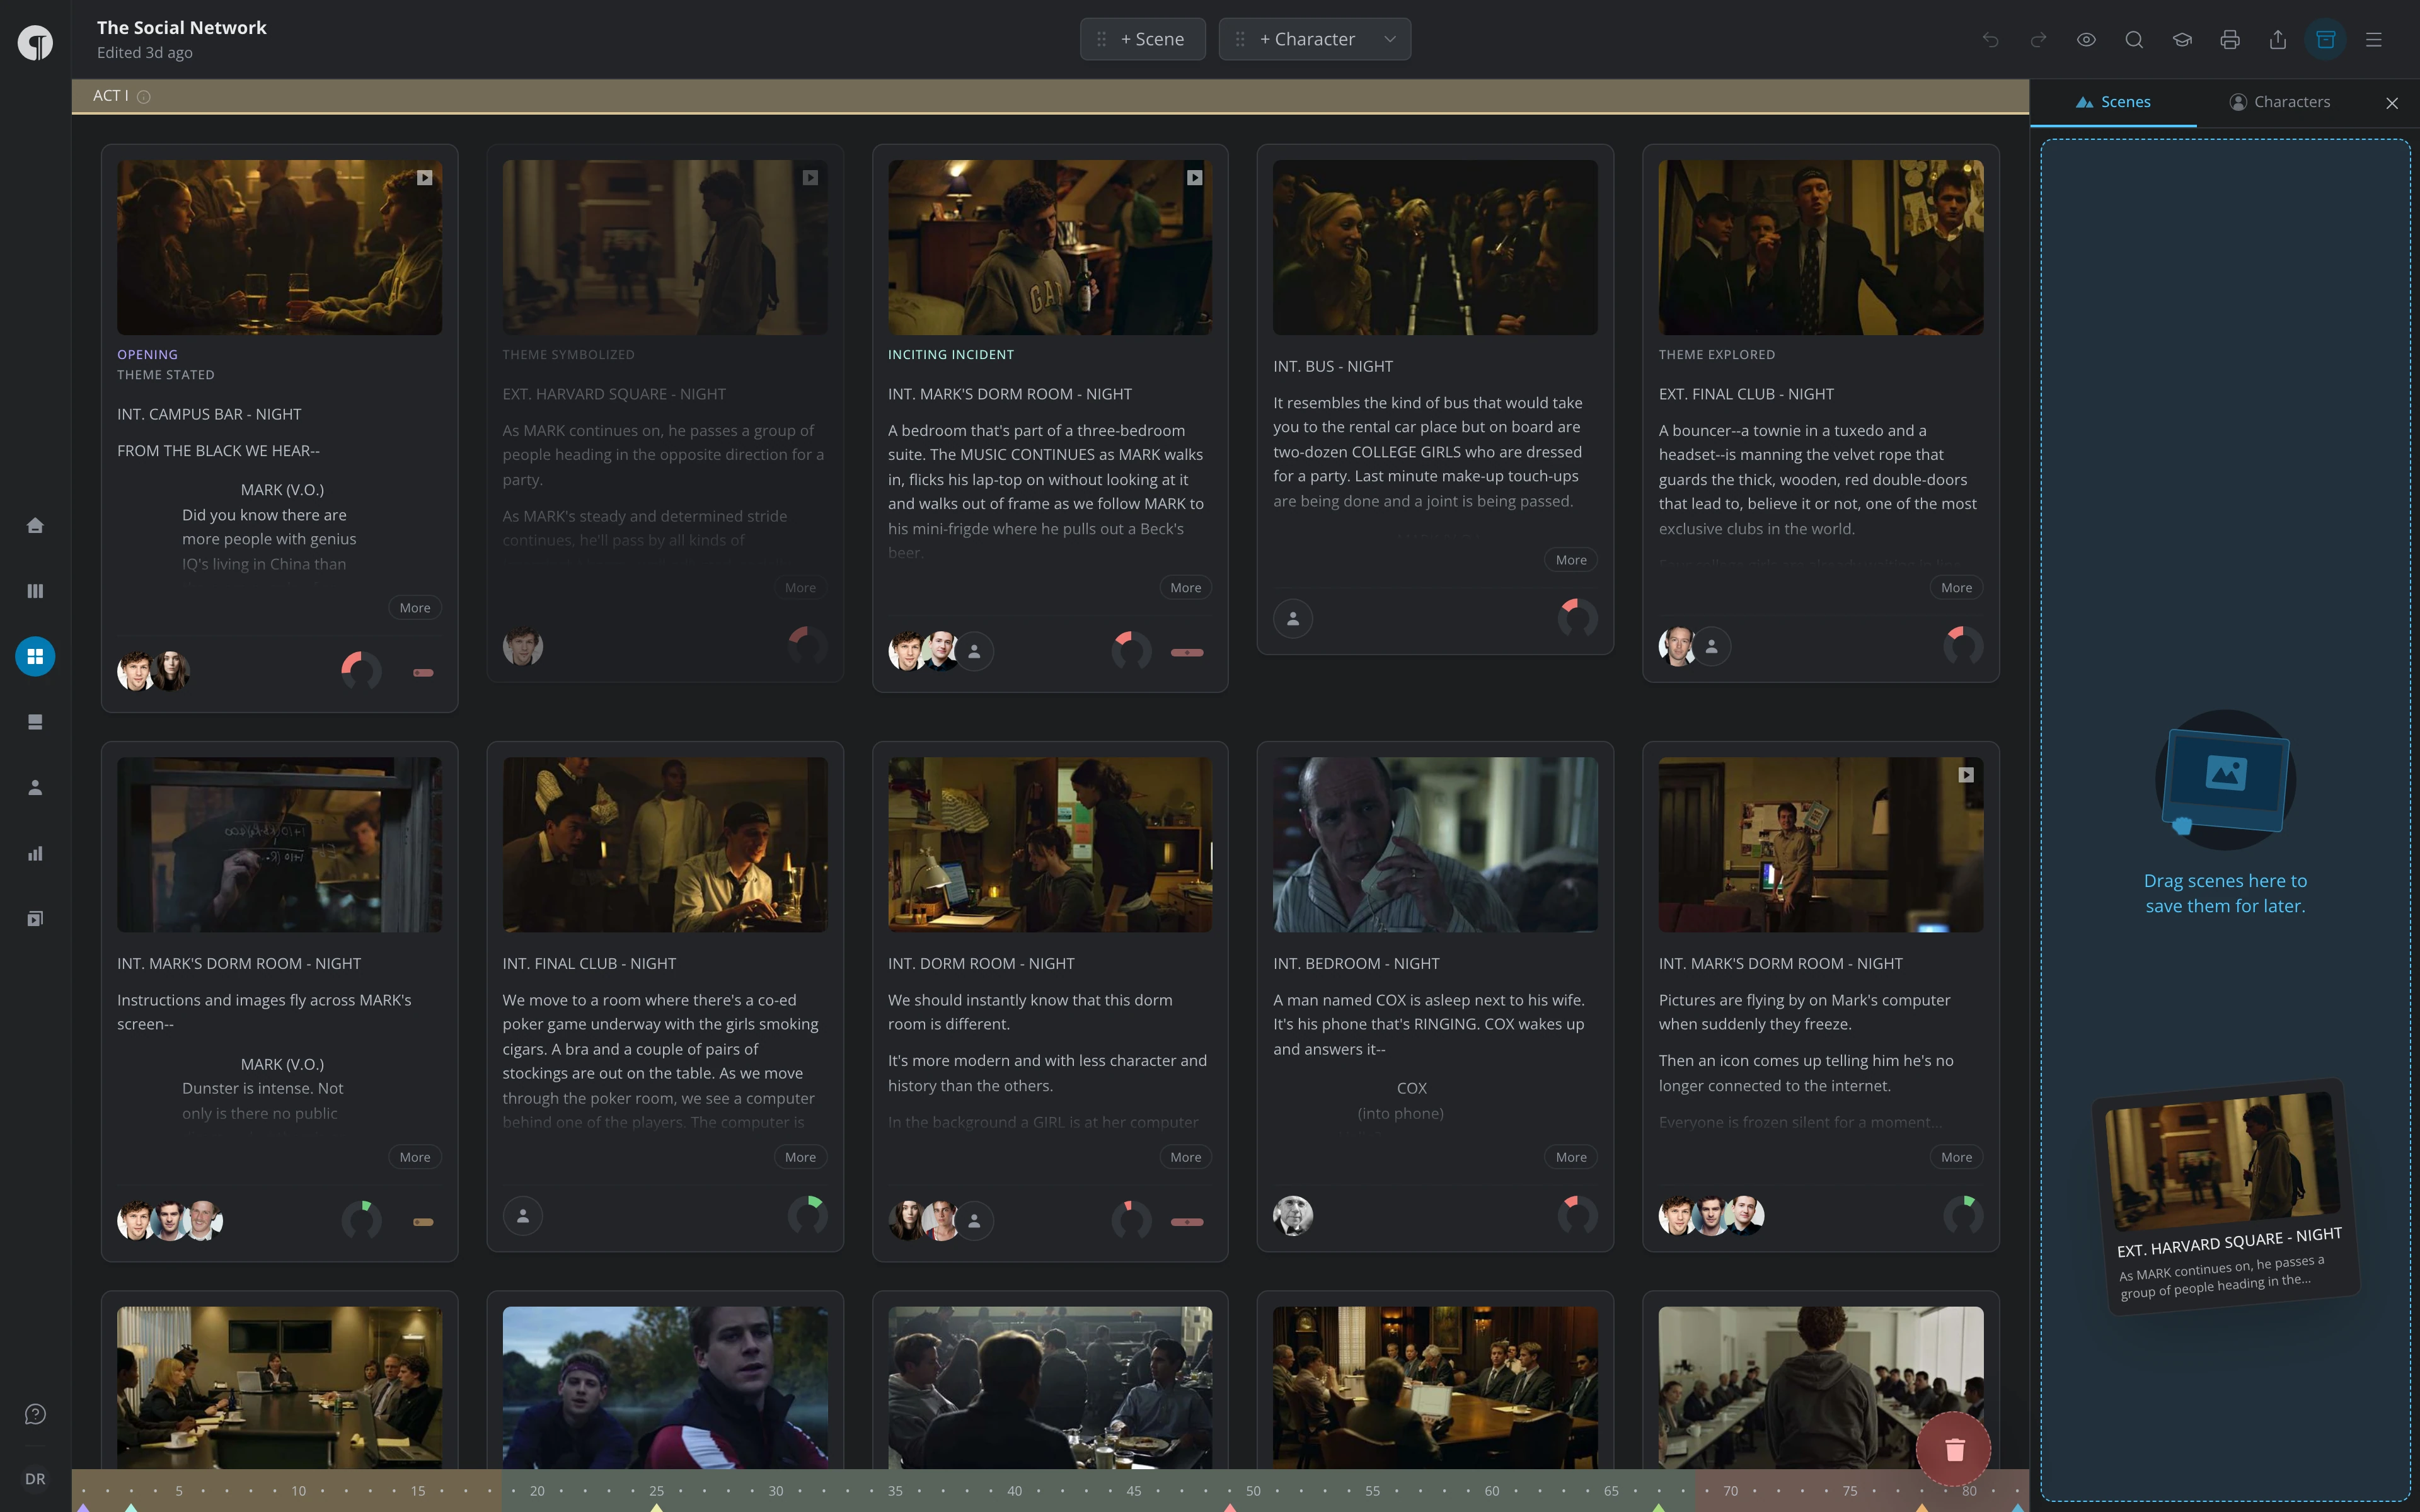Open the search magnifier icon

click(x=2134, y=39)
